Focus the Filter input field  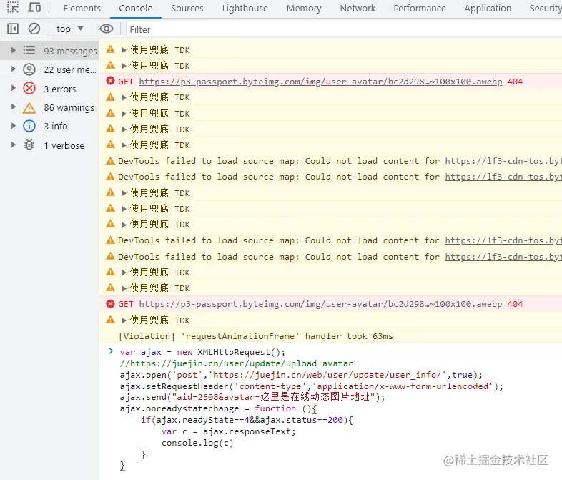[x=344, y=29]
